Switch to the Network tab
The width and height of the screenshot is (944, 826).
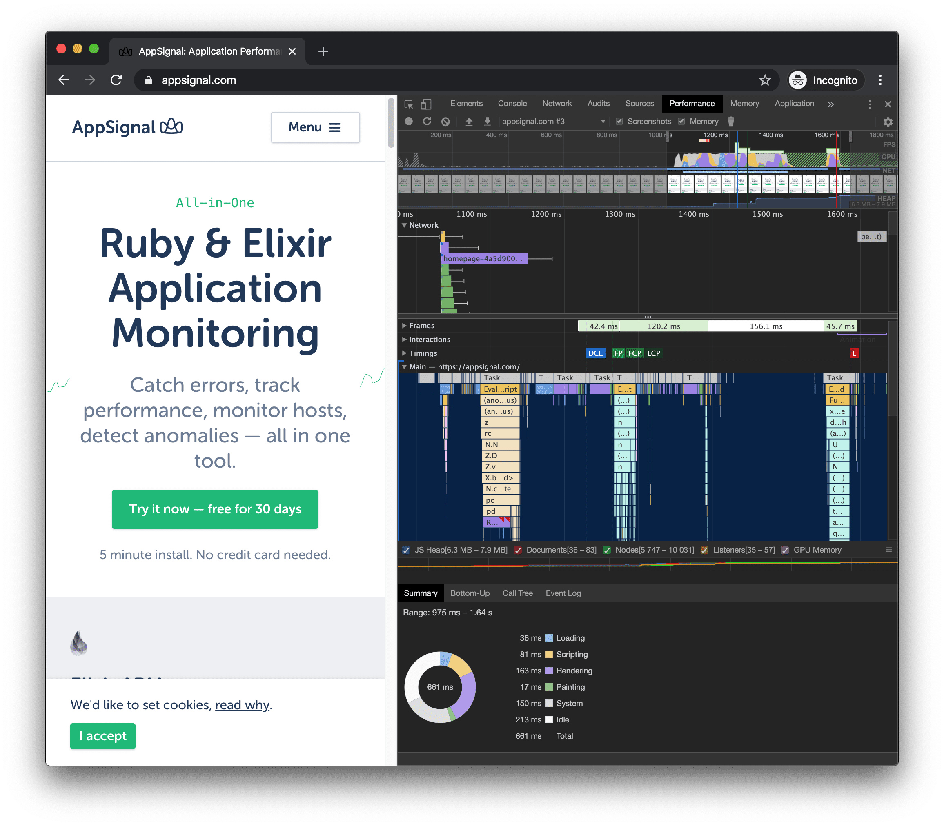pyautogui.click(x=557, y=104)
